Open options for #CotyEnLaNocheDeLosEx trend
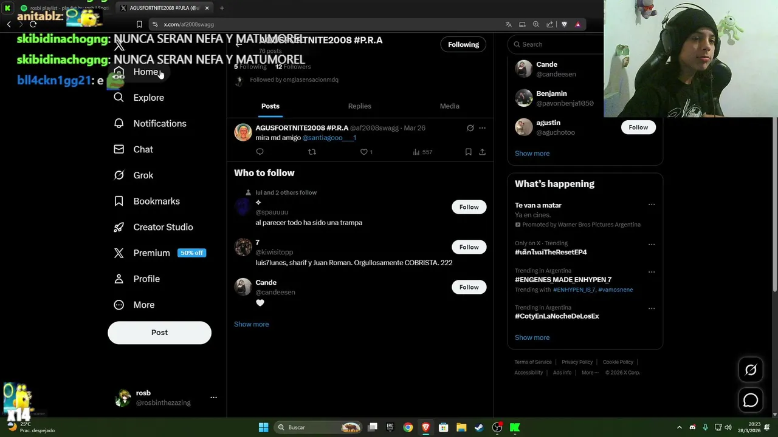 tap(652, 308)
